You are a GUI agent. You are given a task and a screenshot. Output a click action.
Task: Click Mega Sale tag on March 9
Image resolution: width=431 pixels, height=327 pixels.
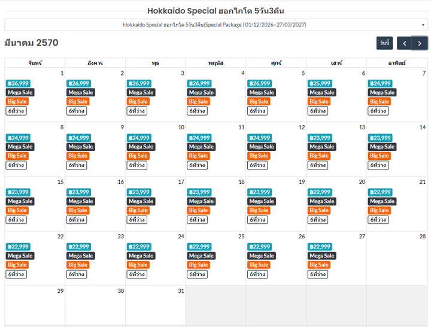(x=81, y=147)
